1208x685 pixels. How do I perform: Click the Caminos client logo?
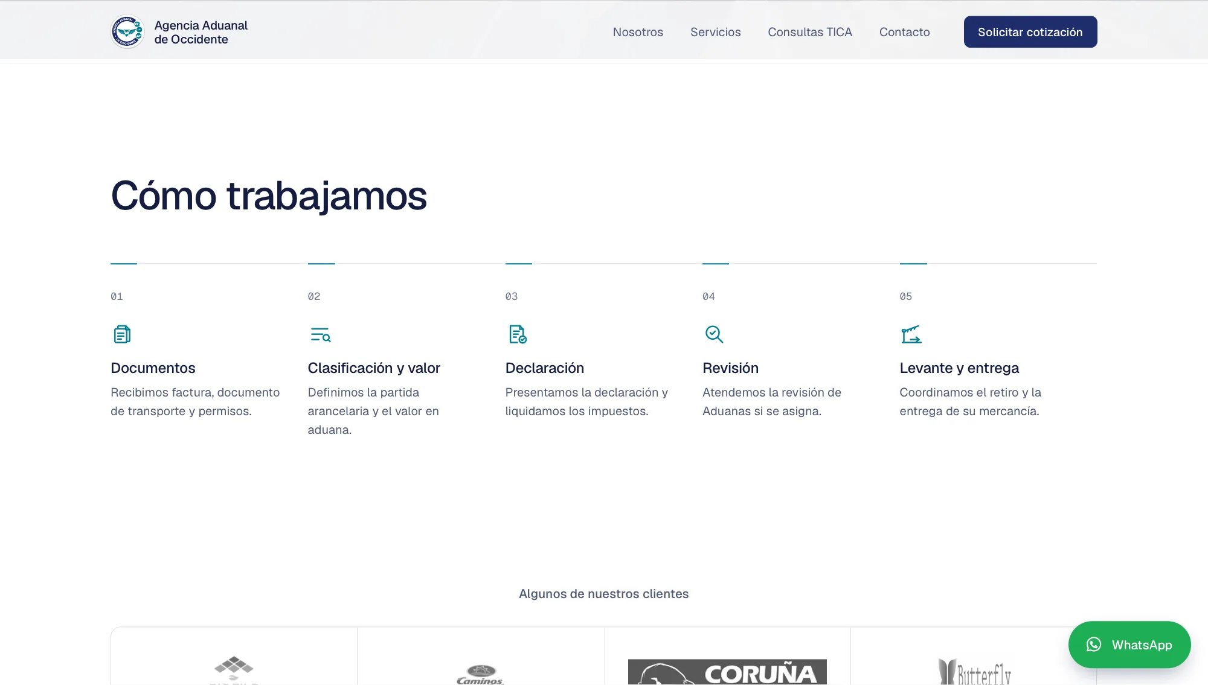tap(481, 675)
